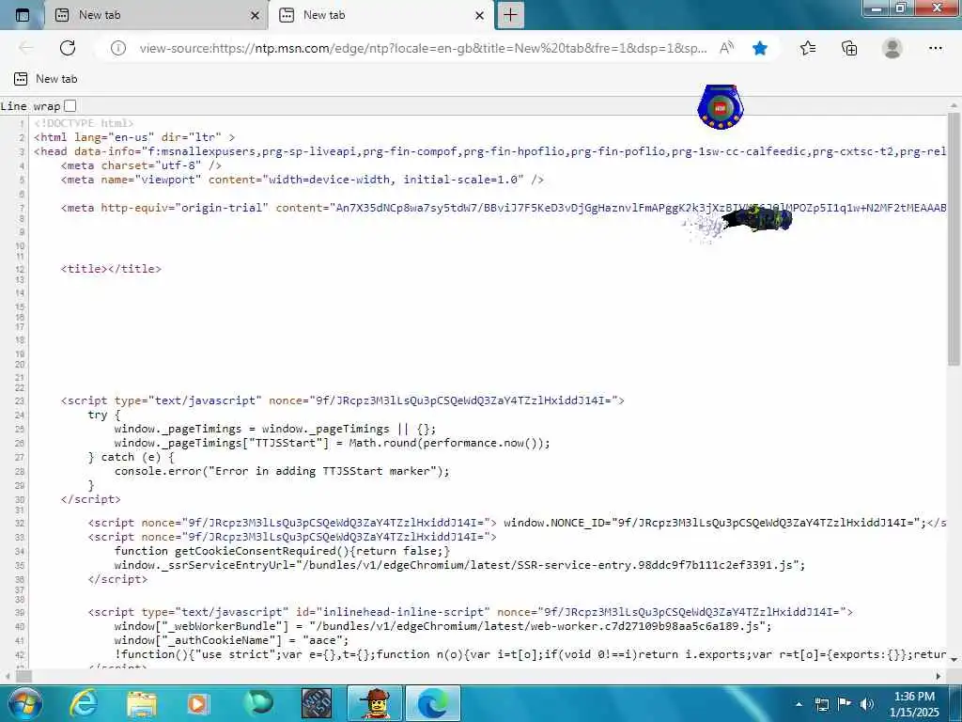
Task: Click the floating LEGO disc overlay
Action: click(x=721, y=107)
